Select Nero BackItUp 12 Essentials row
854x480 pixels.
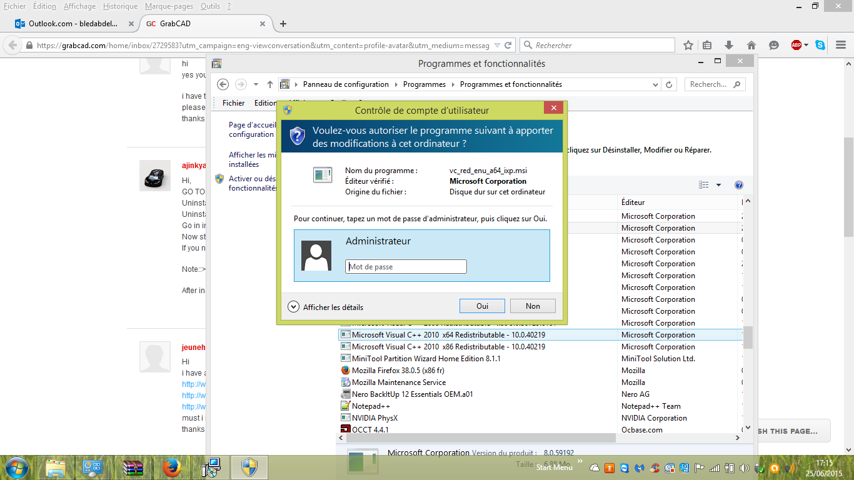[541, 394]
